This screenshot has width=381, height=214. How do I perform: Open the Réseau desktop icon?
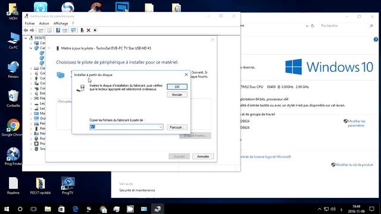(13, 70)
